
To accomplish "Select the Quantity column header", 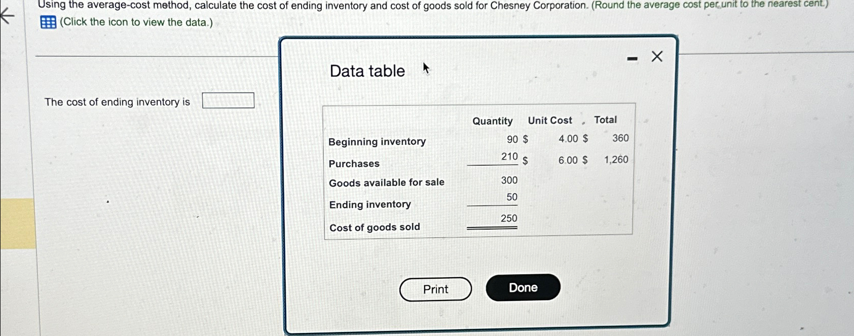I will pyautogui.click(x=492, y=121).
